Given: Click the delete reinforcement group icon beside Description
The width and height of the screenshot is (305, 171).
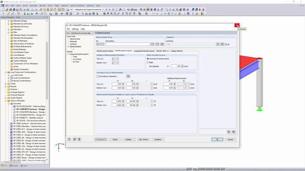Looking at the screenshot, I should coord(162,44).
